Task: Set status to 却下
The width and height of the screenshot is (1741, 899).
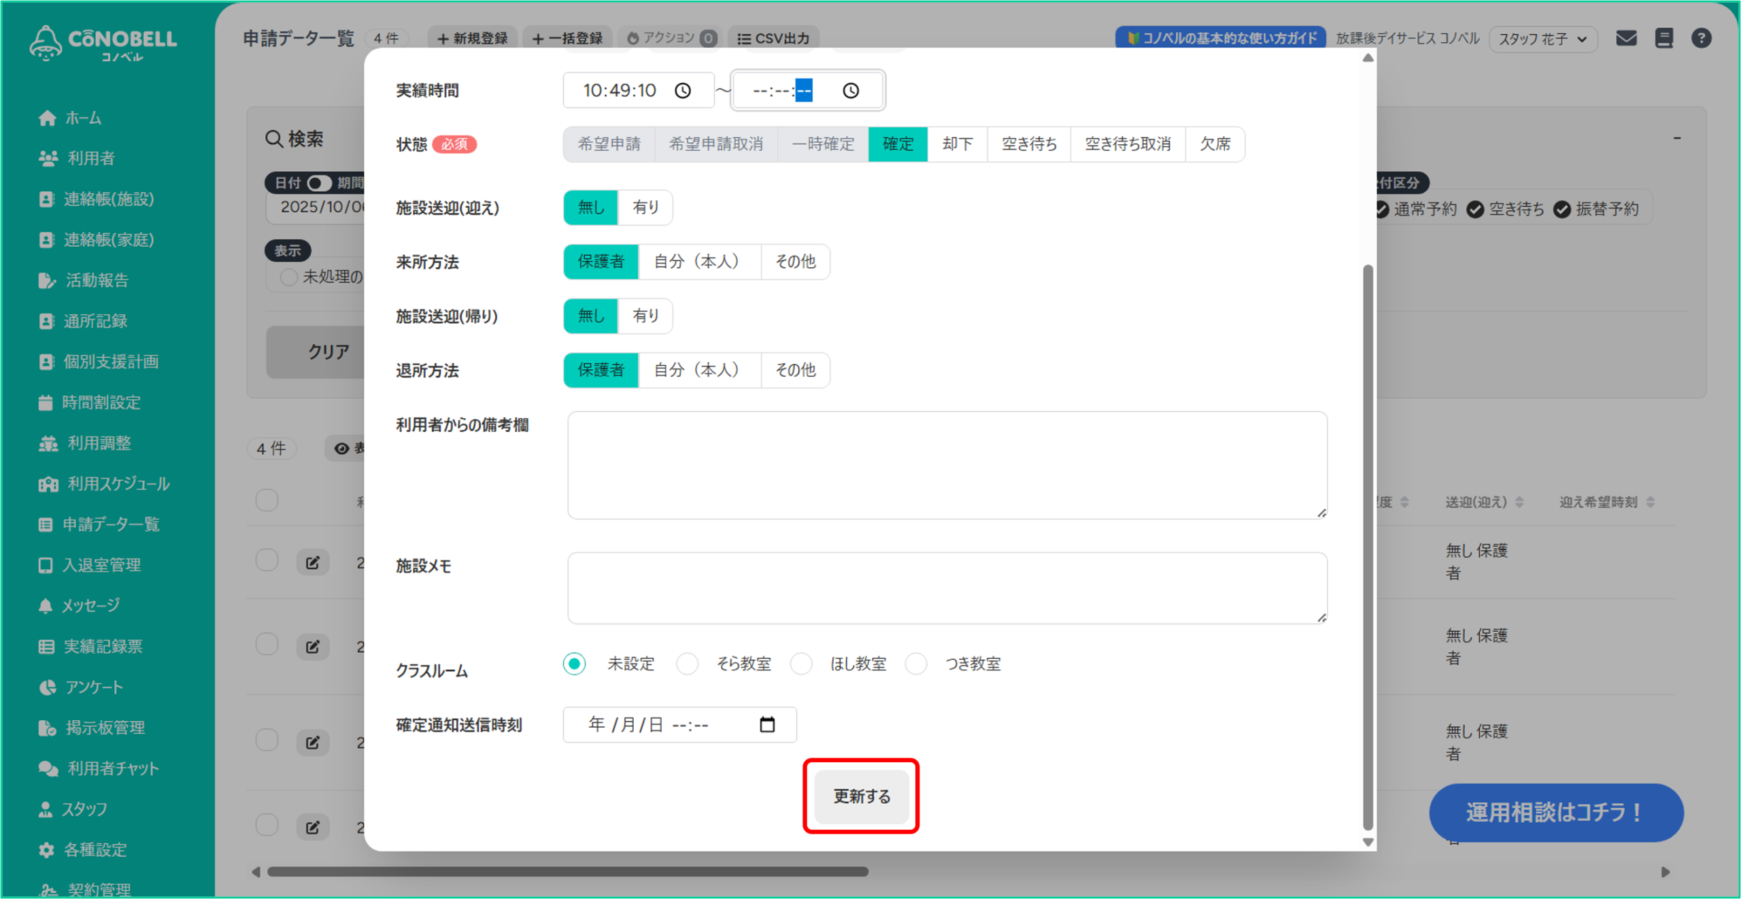Action: (957, 144)
